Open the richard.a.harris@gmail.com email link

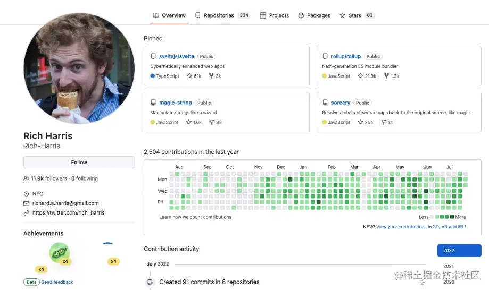[65, 203]
